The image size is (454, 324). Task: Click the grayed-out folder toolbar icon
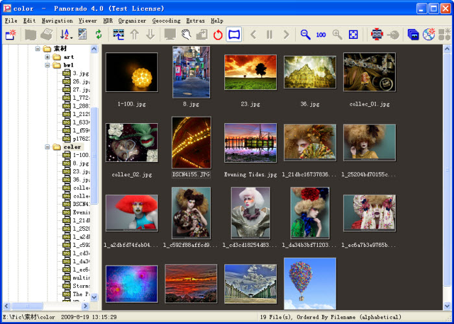coord(30,35)
